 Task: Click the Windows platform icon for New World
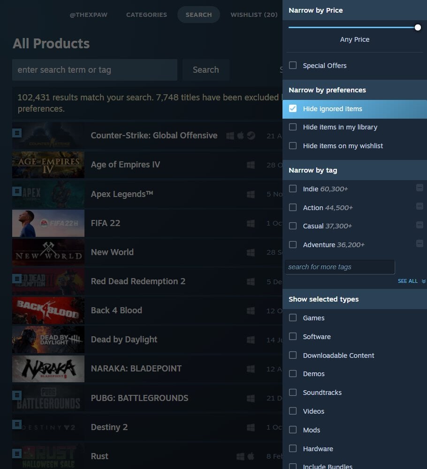251,252
